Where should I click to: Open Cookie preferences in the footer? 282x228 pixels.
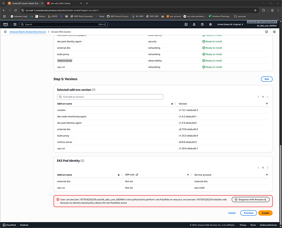coord(268,225)
